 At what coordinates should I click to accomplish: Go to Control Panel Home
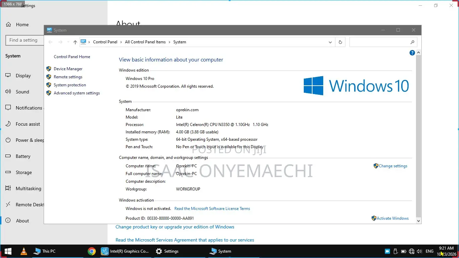point(72,57)
